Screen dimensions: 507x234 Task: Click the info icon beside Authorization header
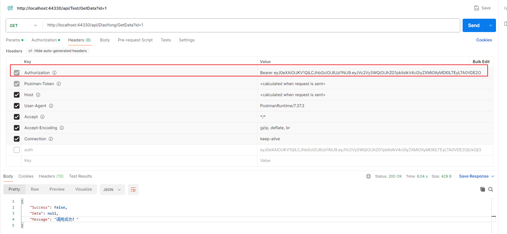tap(54, 72)
